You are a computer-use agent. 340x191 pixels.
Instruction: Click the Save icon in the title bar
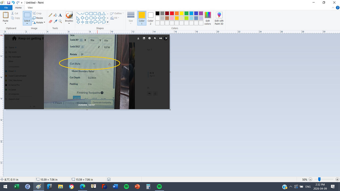8,3
